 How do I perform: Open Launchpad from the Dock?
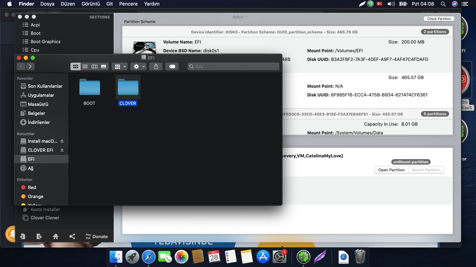132,257
